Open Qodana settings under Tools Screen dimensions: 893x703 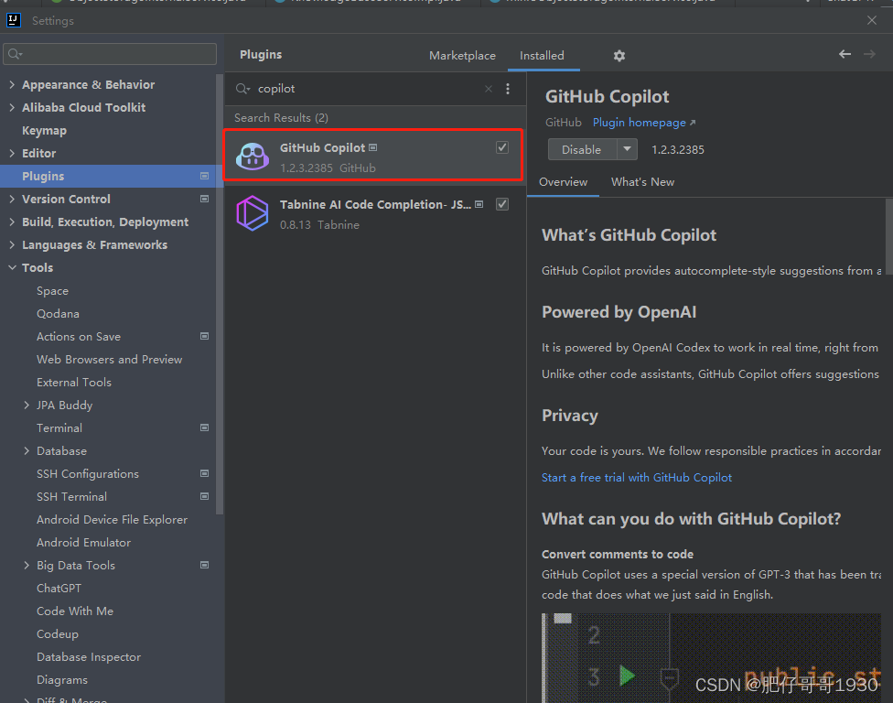58,313
